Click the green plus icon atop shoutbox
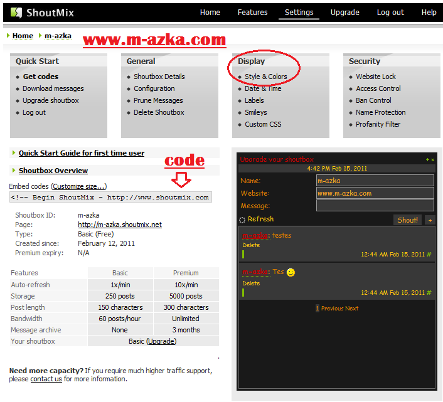 pyautogui.click(x=427, y=160)
